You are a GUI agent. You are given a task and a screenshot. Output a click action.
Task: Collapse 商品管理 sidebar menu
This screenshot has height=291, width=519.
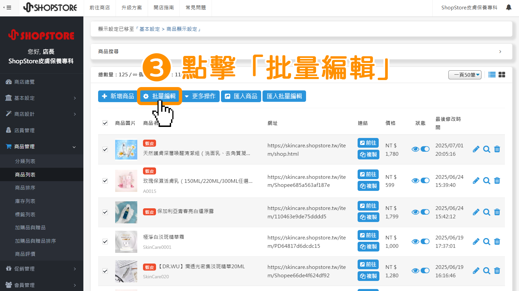tap(42, 147)
